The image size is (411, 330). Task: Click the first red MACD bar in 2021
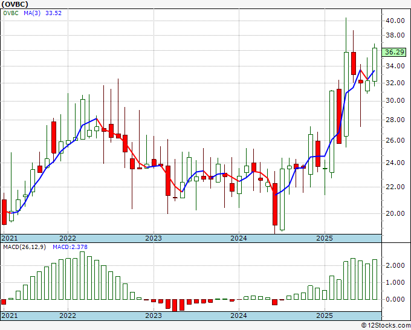tap(4, 302)
